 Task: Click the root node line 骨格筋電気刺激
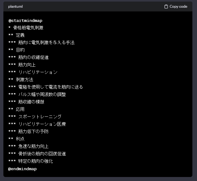point(28,28)
